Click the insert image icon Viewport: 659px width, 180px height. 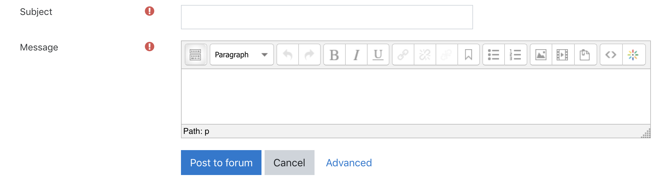(x=541, y=54)
